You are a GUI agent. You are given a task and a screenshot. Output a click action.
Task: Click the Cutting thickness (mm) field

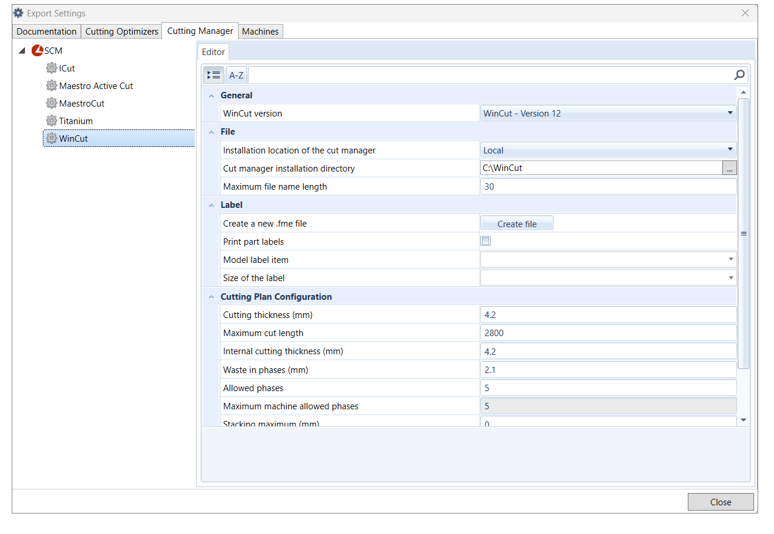(608, 314)
